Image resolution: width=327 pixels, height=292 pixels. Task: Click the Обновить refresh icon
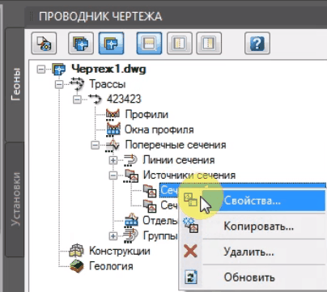coord(190,277)
